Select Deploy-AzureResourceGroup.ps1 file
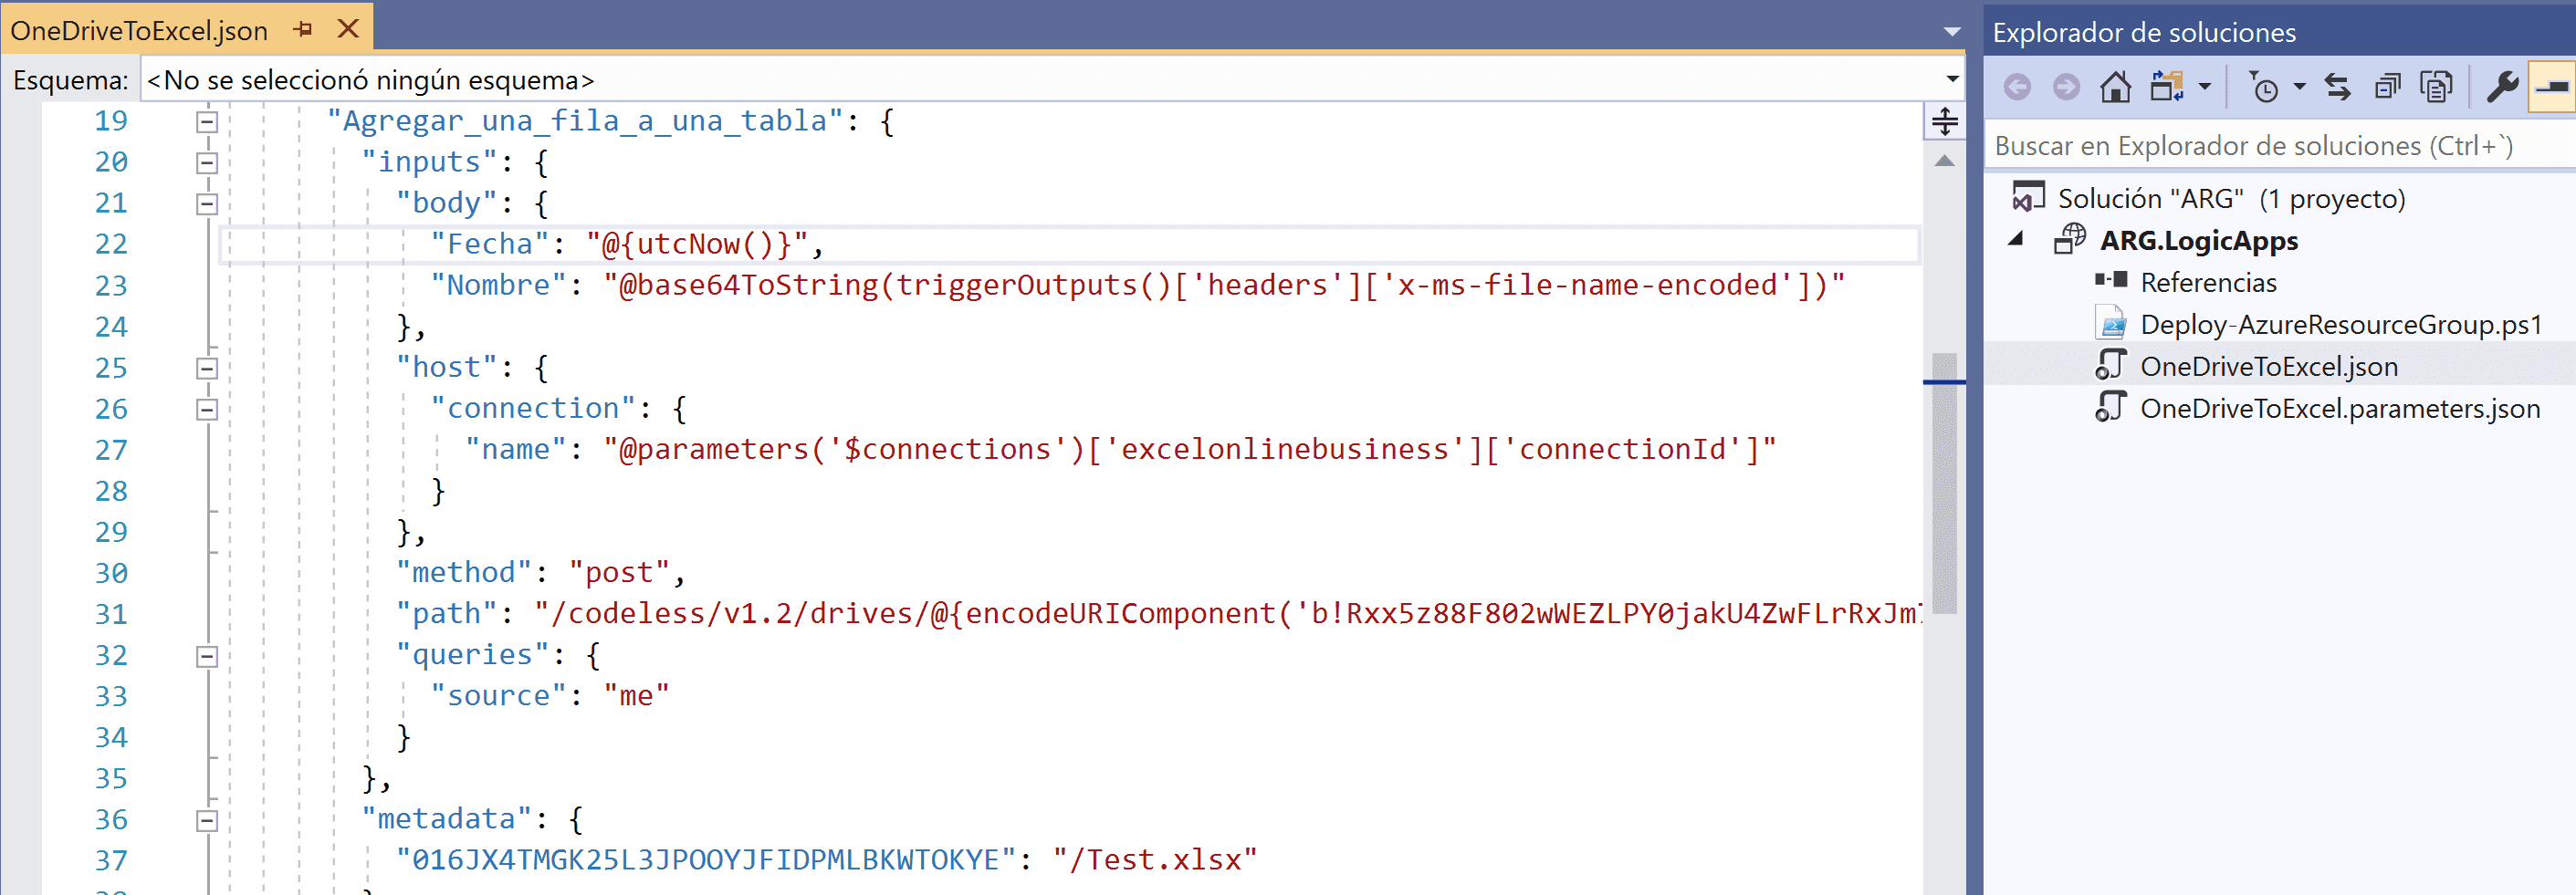Image resolution: width=2576 pixels, height=895 pixels. tap(2340, 325)
